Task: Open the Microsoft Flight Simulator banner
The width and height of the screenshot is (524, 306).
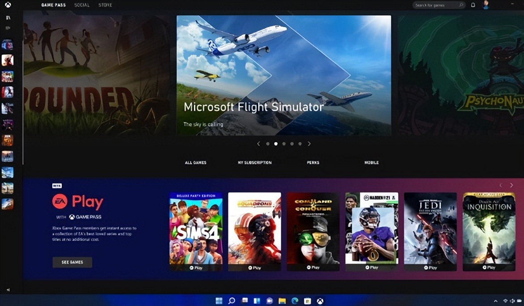Action: pyautogui.click(x=284, y=75)
